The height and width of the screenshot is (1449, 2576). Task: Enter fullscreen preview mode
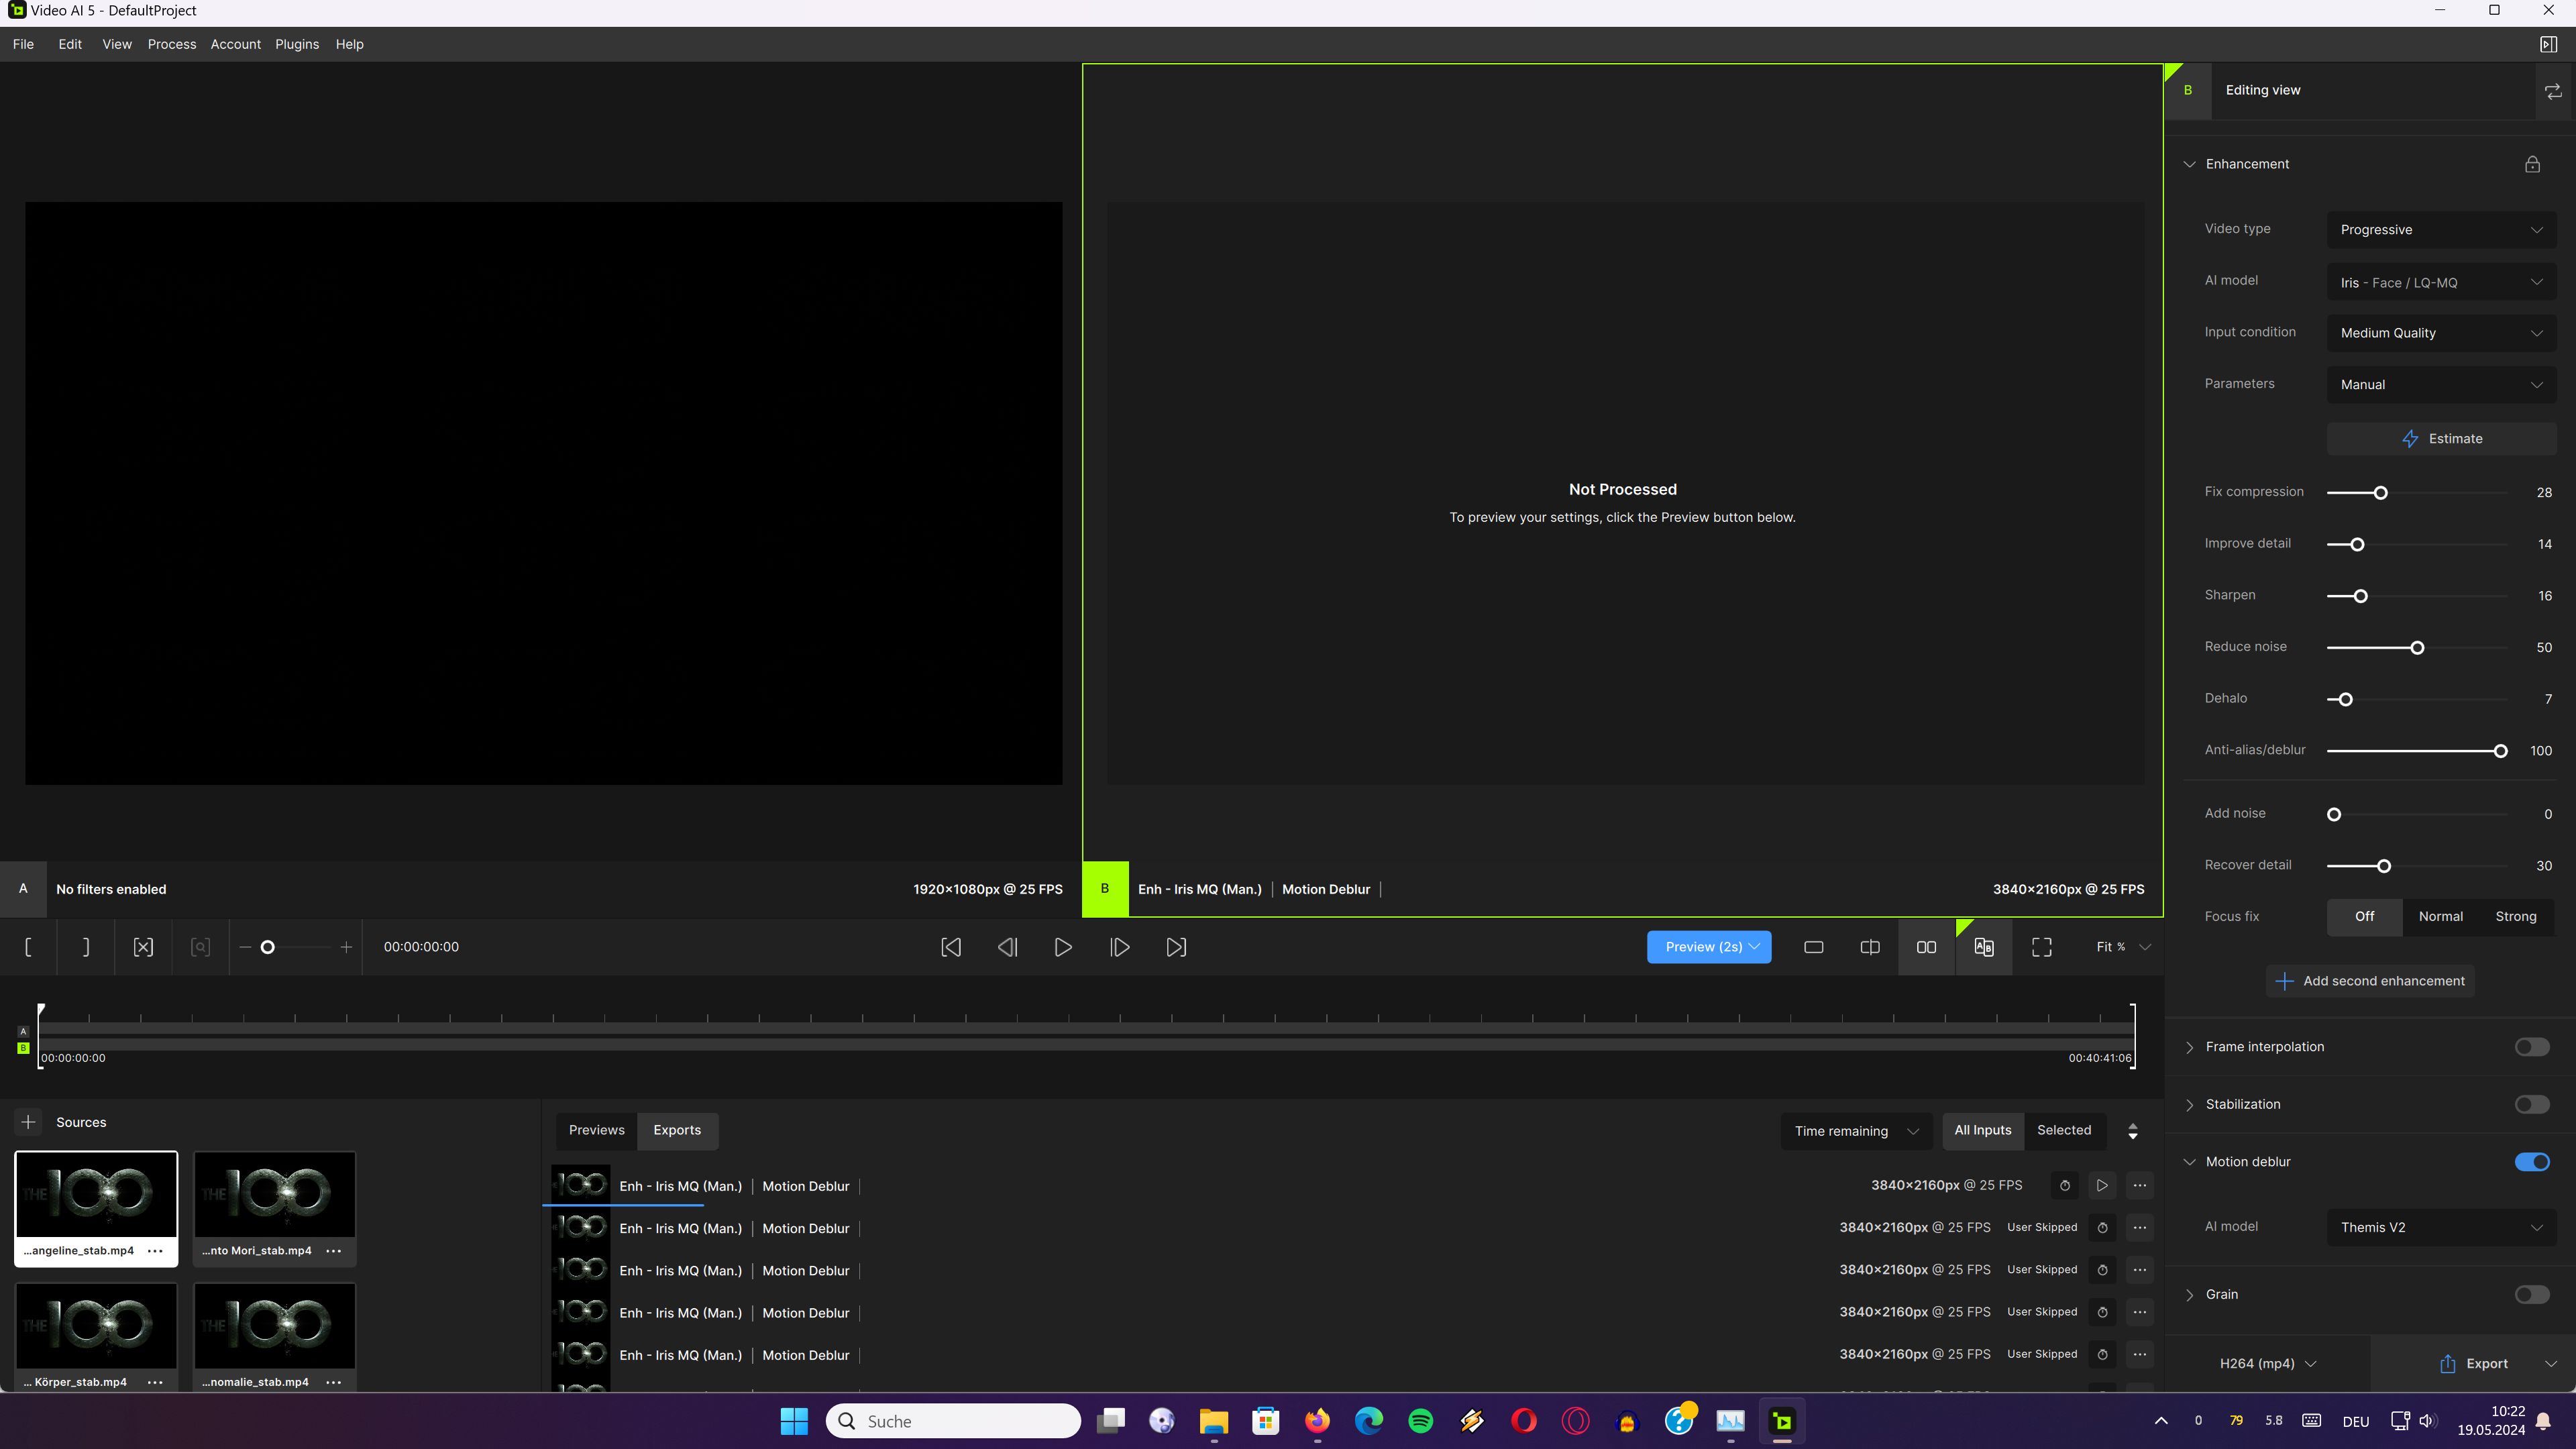[2041, 947]
